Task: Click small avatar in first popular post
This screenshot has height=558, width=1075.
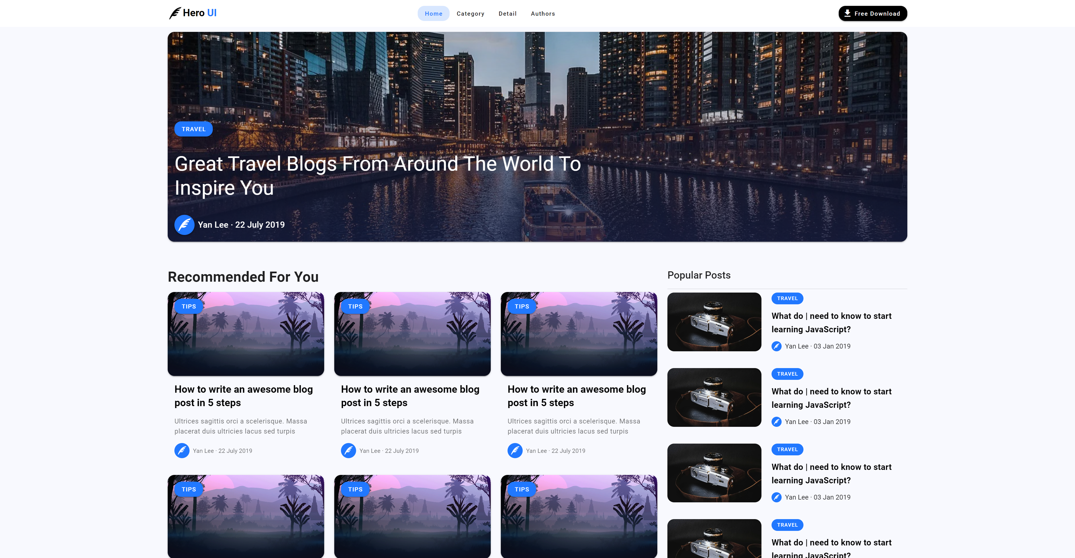Action: pos(776,346)
